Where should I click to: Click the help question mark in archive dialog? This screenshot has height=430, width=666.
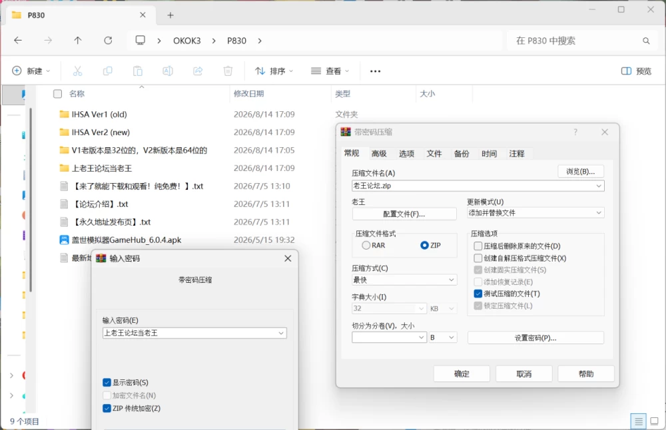point(575,132)
